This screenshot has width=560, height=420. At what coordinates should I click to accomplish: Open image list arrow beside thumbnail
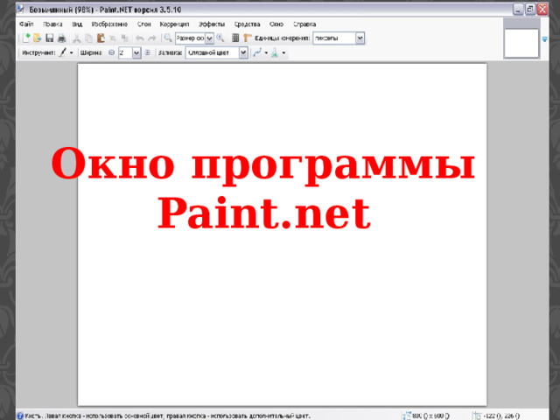tap(544, 38)
